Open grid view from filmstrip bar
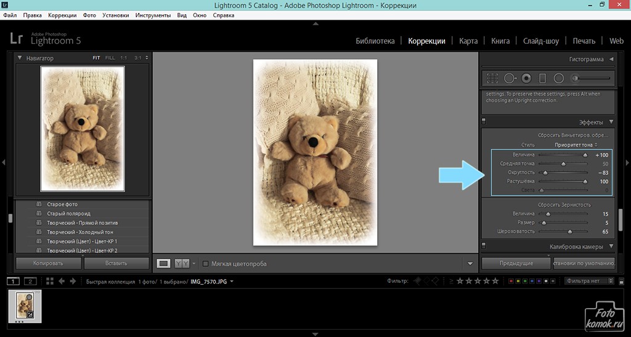 tap(50, 282)
